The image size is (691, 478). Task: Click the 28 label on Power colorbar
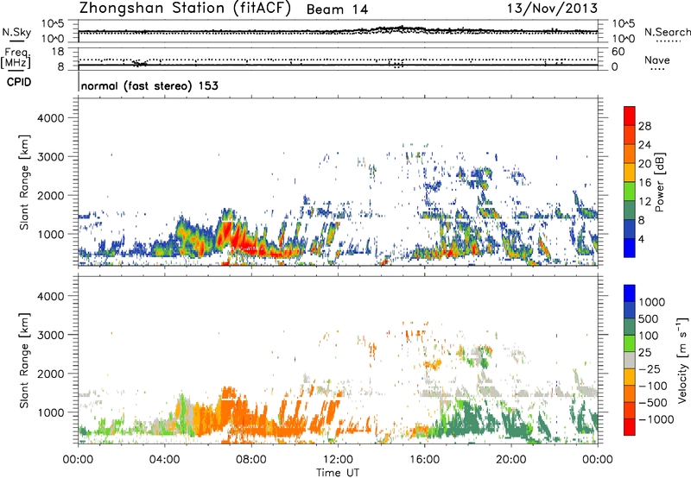click(x=644, y=126)
